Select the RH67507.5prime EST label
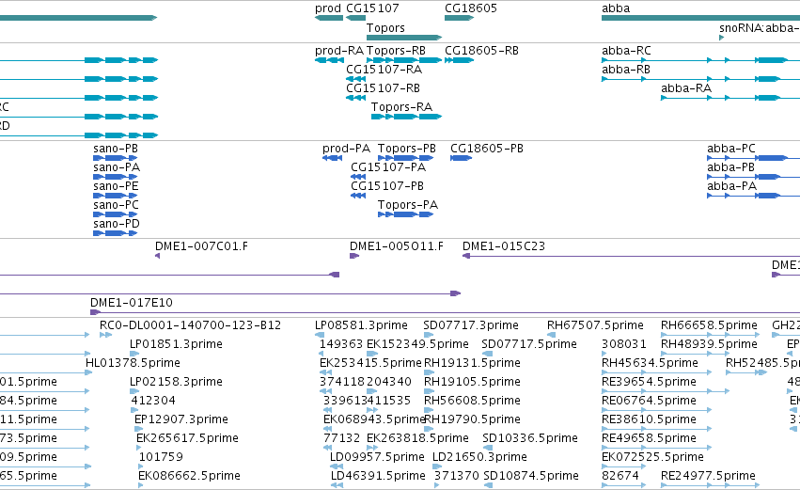Screen dimensions: 800x490 point(595,325)
